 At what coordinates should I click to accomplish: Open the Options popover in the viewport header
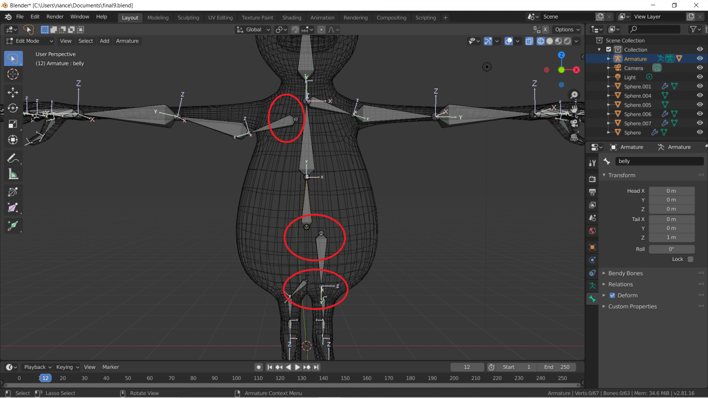coord(567,29)
